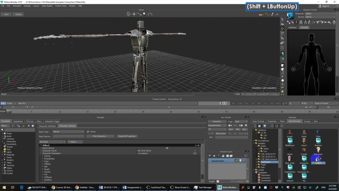Expand the Solving property group
Viewport: 339px width, 191px height.
point(43,156)
